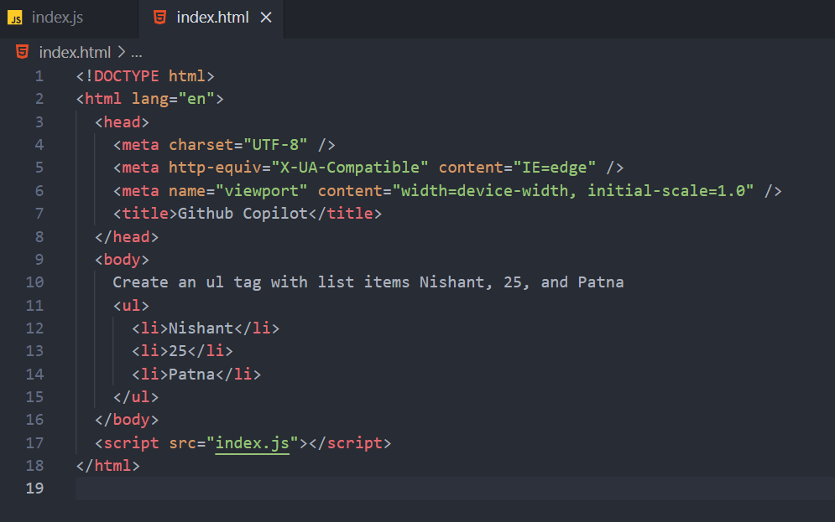Viewport: 835px width, 522px height.
Task: Switch to the index.js tab
Action: coord(69,18)
